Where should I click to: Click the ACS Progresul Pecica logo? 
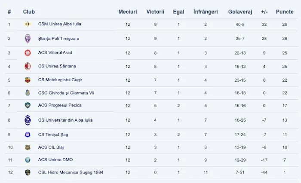pos(28,105)
